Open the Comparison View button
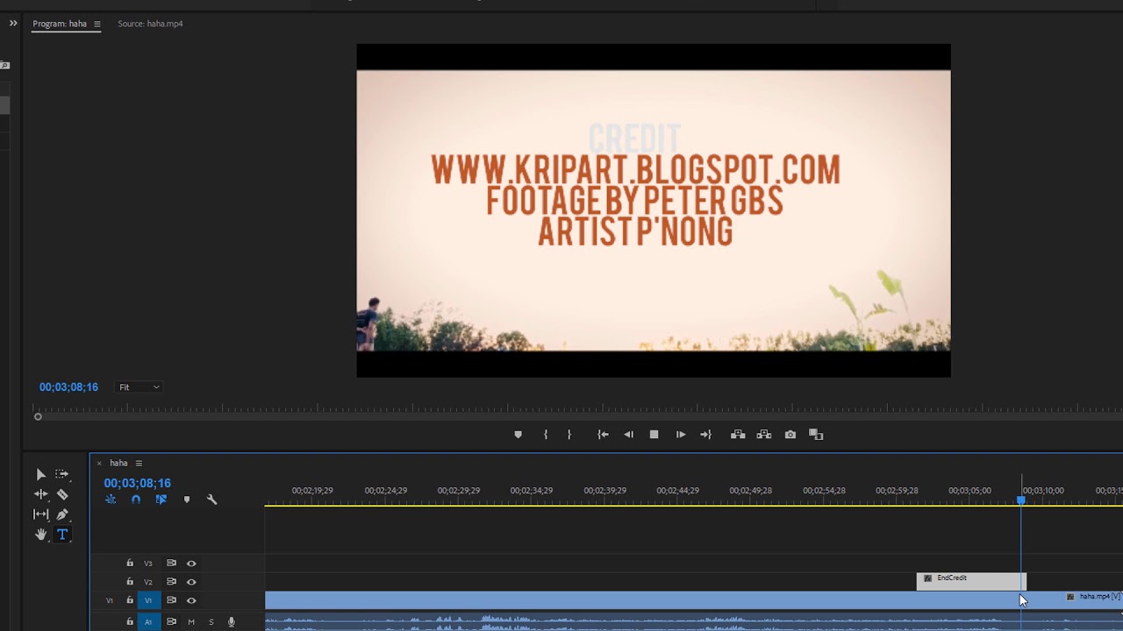Screen dimensions: 1123x631 [816, 435]
